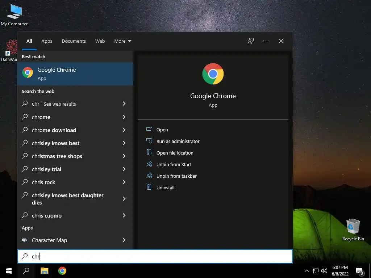Open the search feedback person icon

(x=251, y=41)
